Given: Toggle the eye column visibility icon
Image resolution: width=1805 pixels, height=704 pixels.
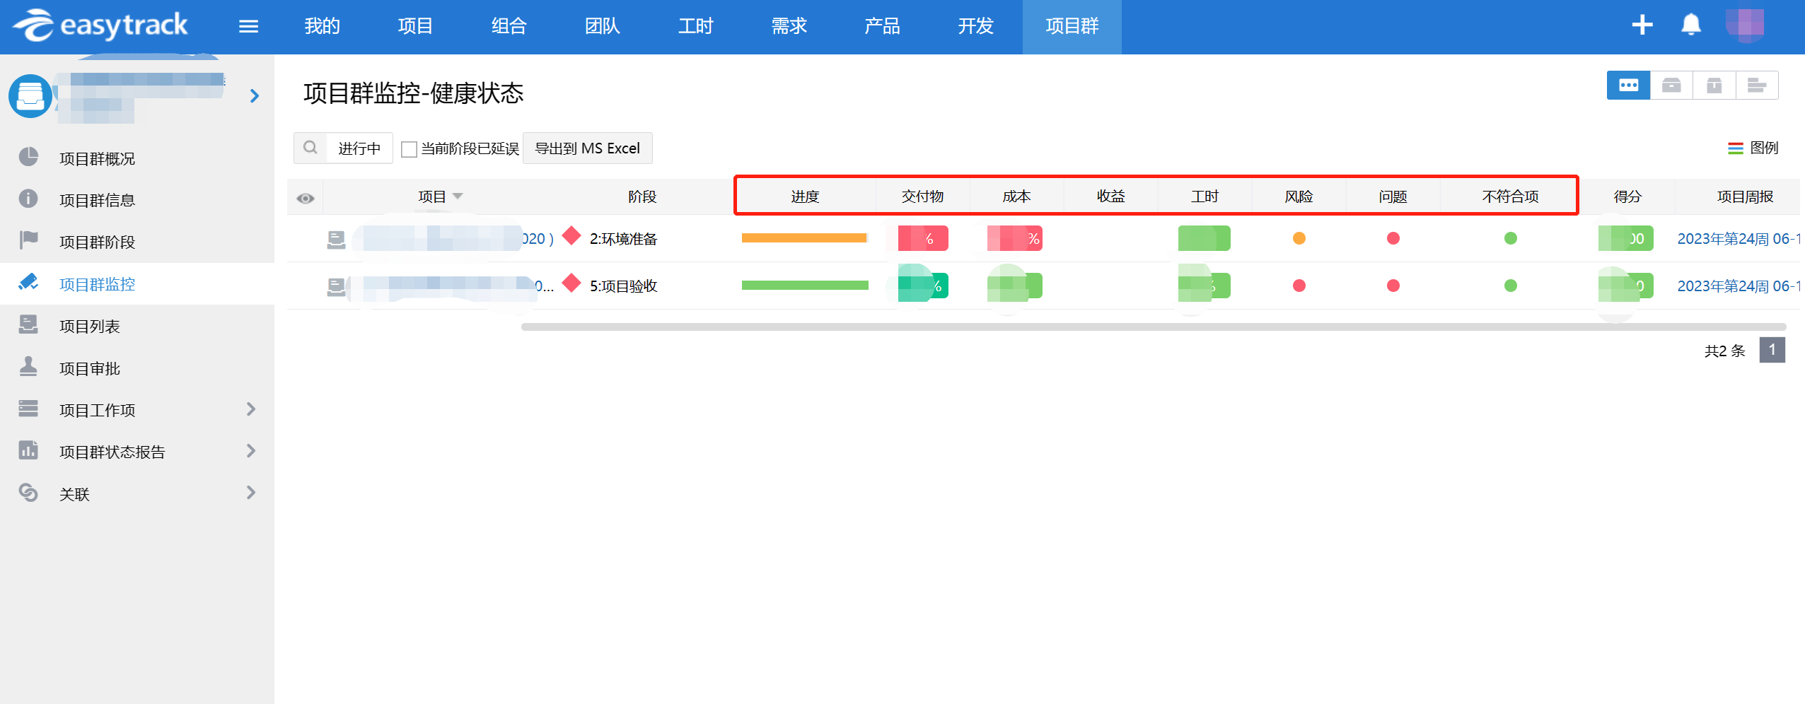Looking at the screenshot, I should tap(306, 198).
